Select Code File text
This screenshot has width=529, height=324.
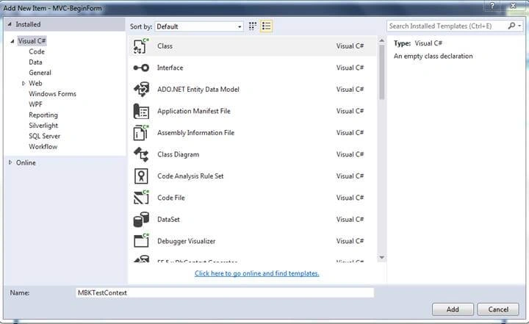pyautogui.click(x=170, y=198)
